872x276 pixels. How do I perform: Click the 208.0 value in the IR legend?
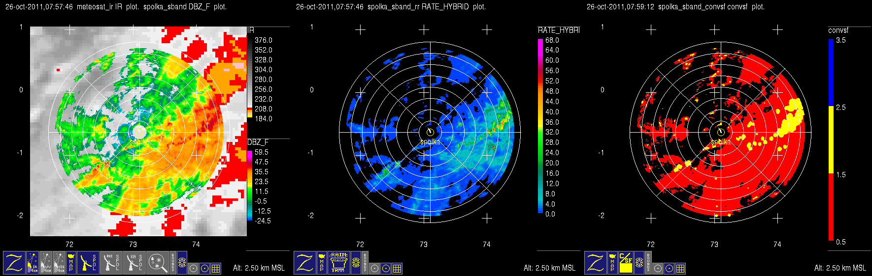[x=263, y=109]
